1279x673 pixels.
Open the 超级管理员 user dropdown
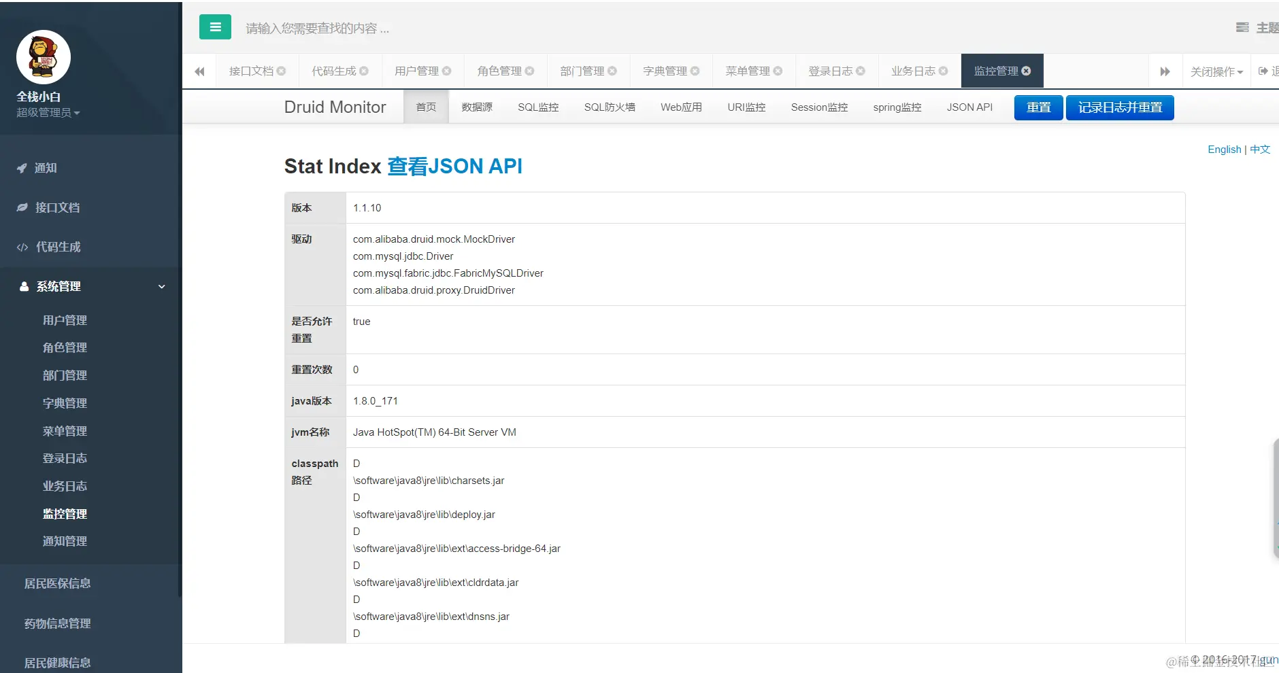click(48, 113)
